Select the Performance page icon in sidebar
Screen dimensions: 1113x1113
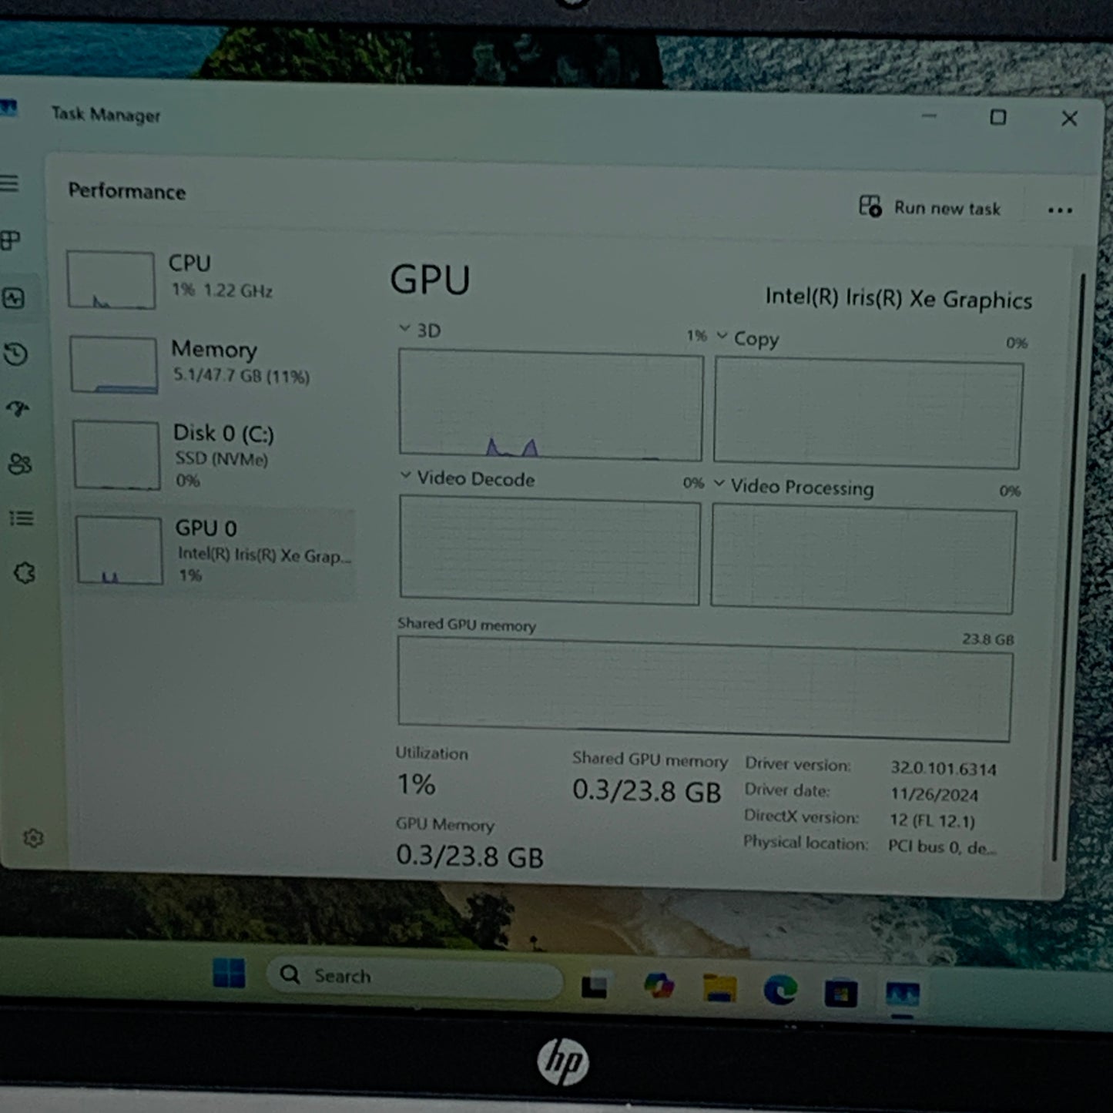click(x=13, y=298)
